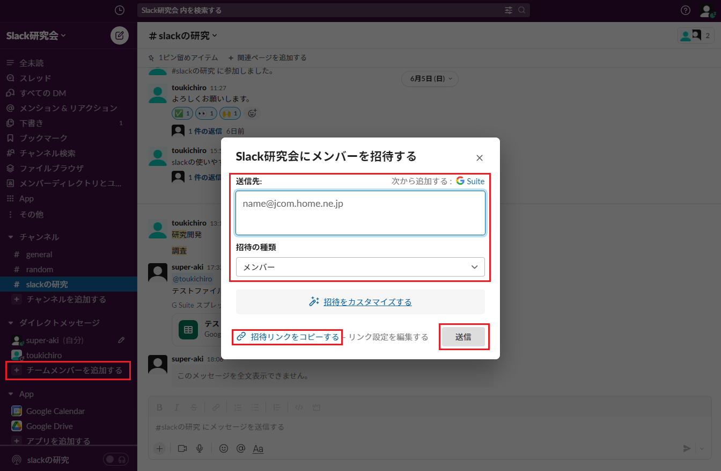Viewport: 721px width, 471px height.
Task: Toggle the checkmark reaction on message
Action: (182, 113)
